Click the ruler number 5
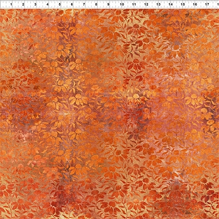The image size is (219, 219). (x=60, y=4)
